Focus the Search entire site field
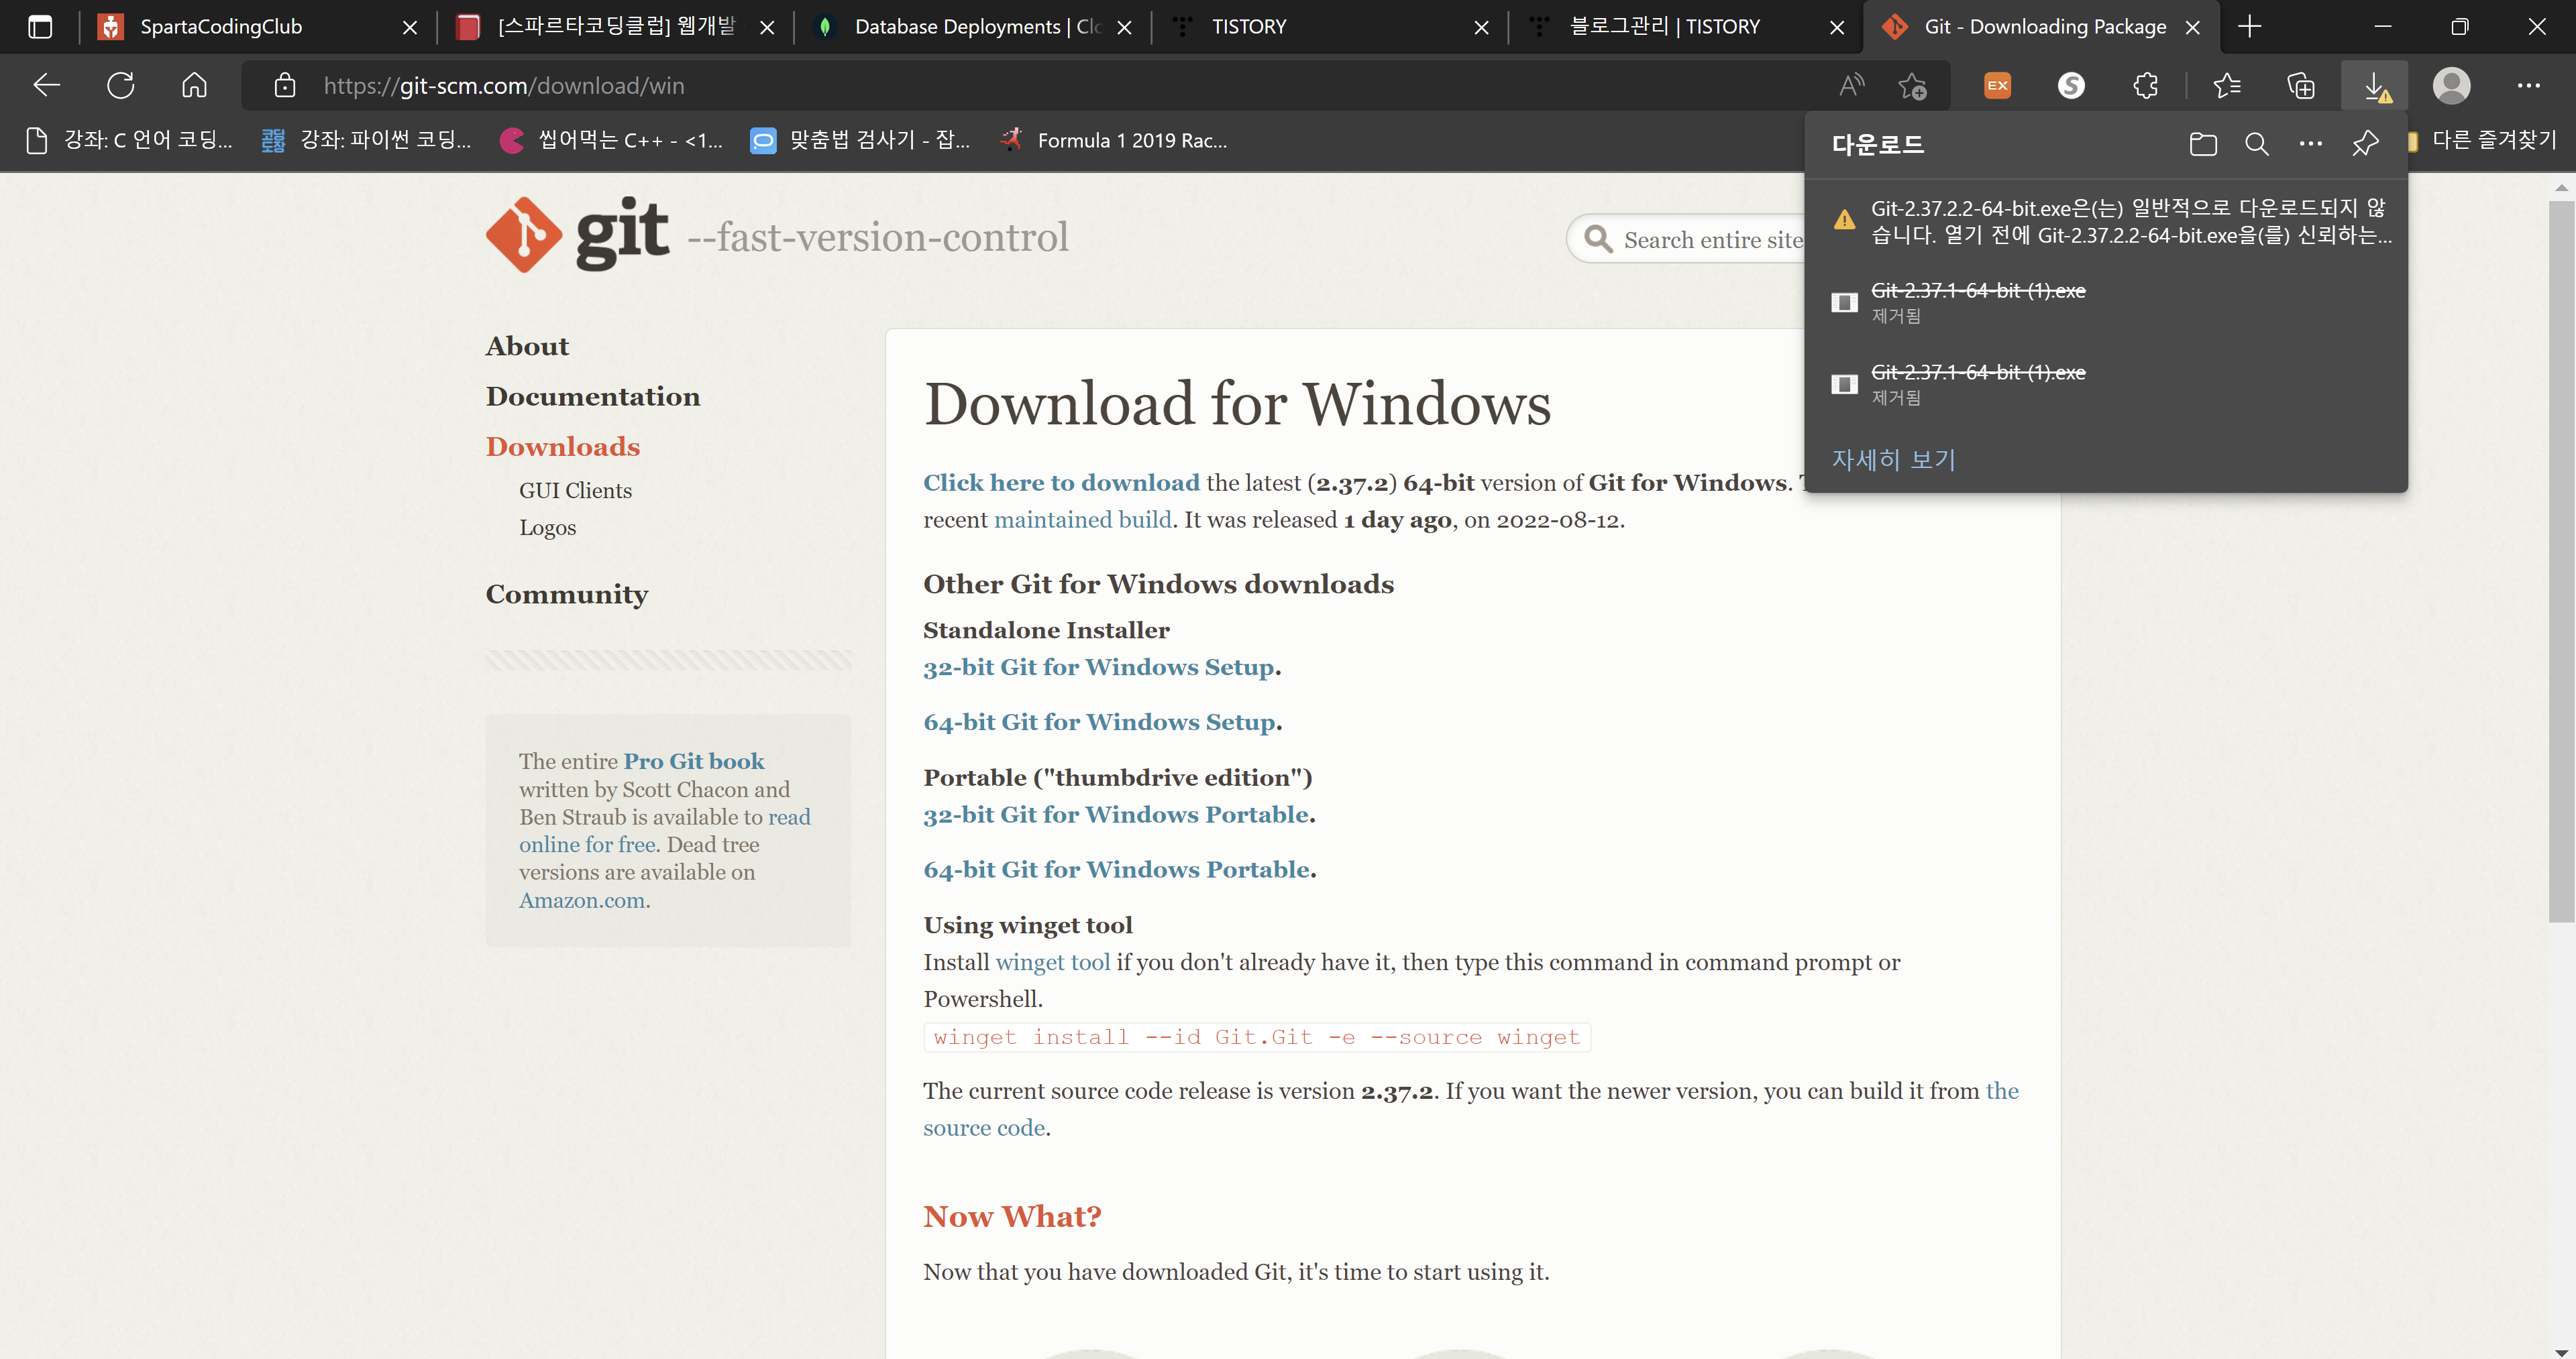The width and height of the screenshot is (2576, 1359). [x=1713, y=240]
